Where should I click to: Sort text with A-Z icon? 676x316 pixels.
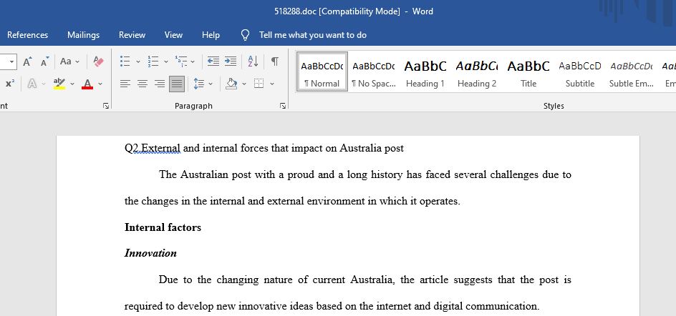point(253,61)
